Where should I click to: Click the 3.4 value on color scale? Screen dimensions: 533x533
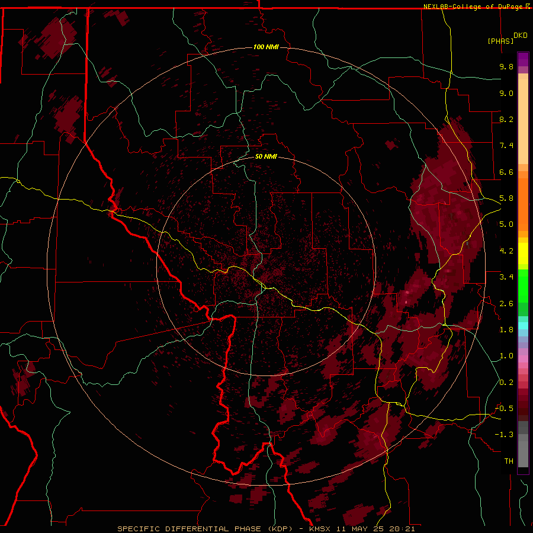506,277
